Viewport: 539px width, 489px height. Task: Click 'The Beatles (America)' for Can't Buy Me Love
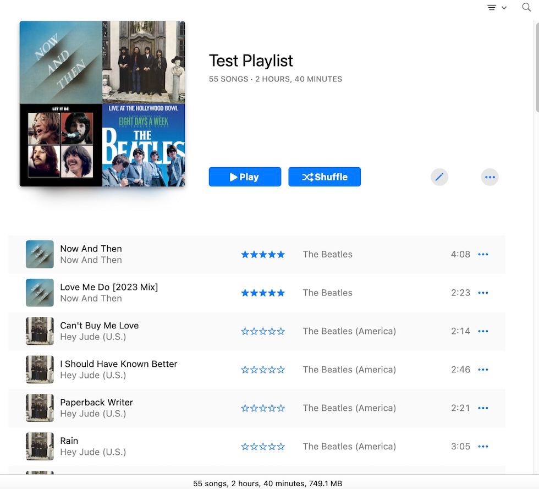coord(349,331)
